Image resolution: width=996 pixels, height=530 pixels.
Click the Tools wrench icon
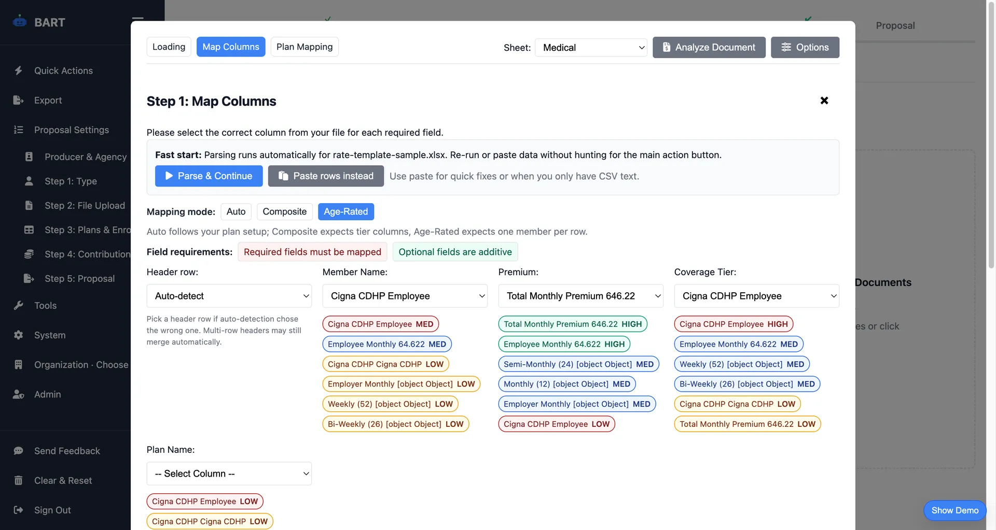[x=19, y=306]
